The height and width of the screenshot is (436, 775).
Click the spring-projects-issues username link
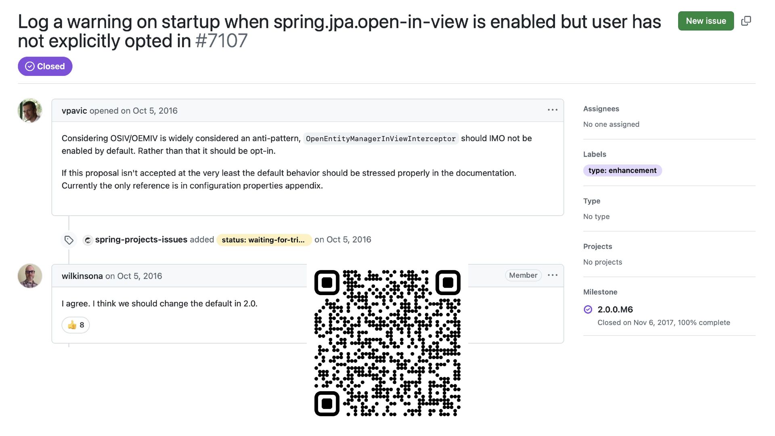pos(141,239)
